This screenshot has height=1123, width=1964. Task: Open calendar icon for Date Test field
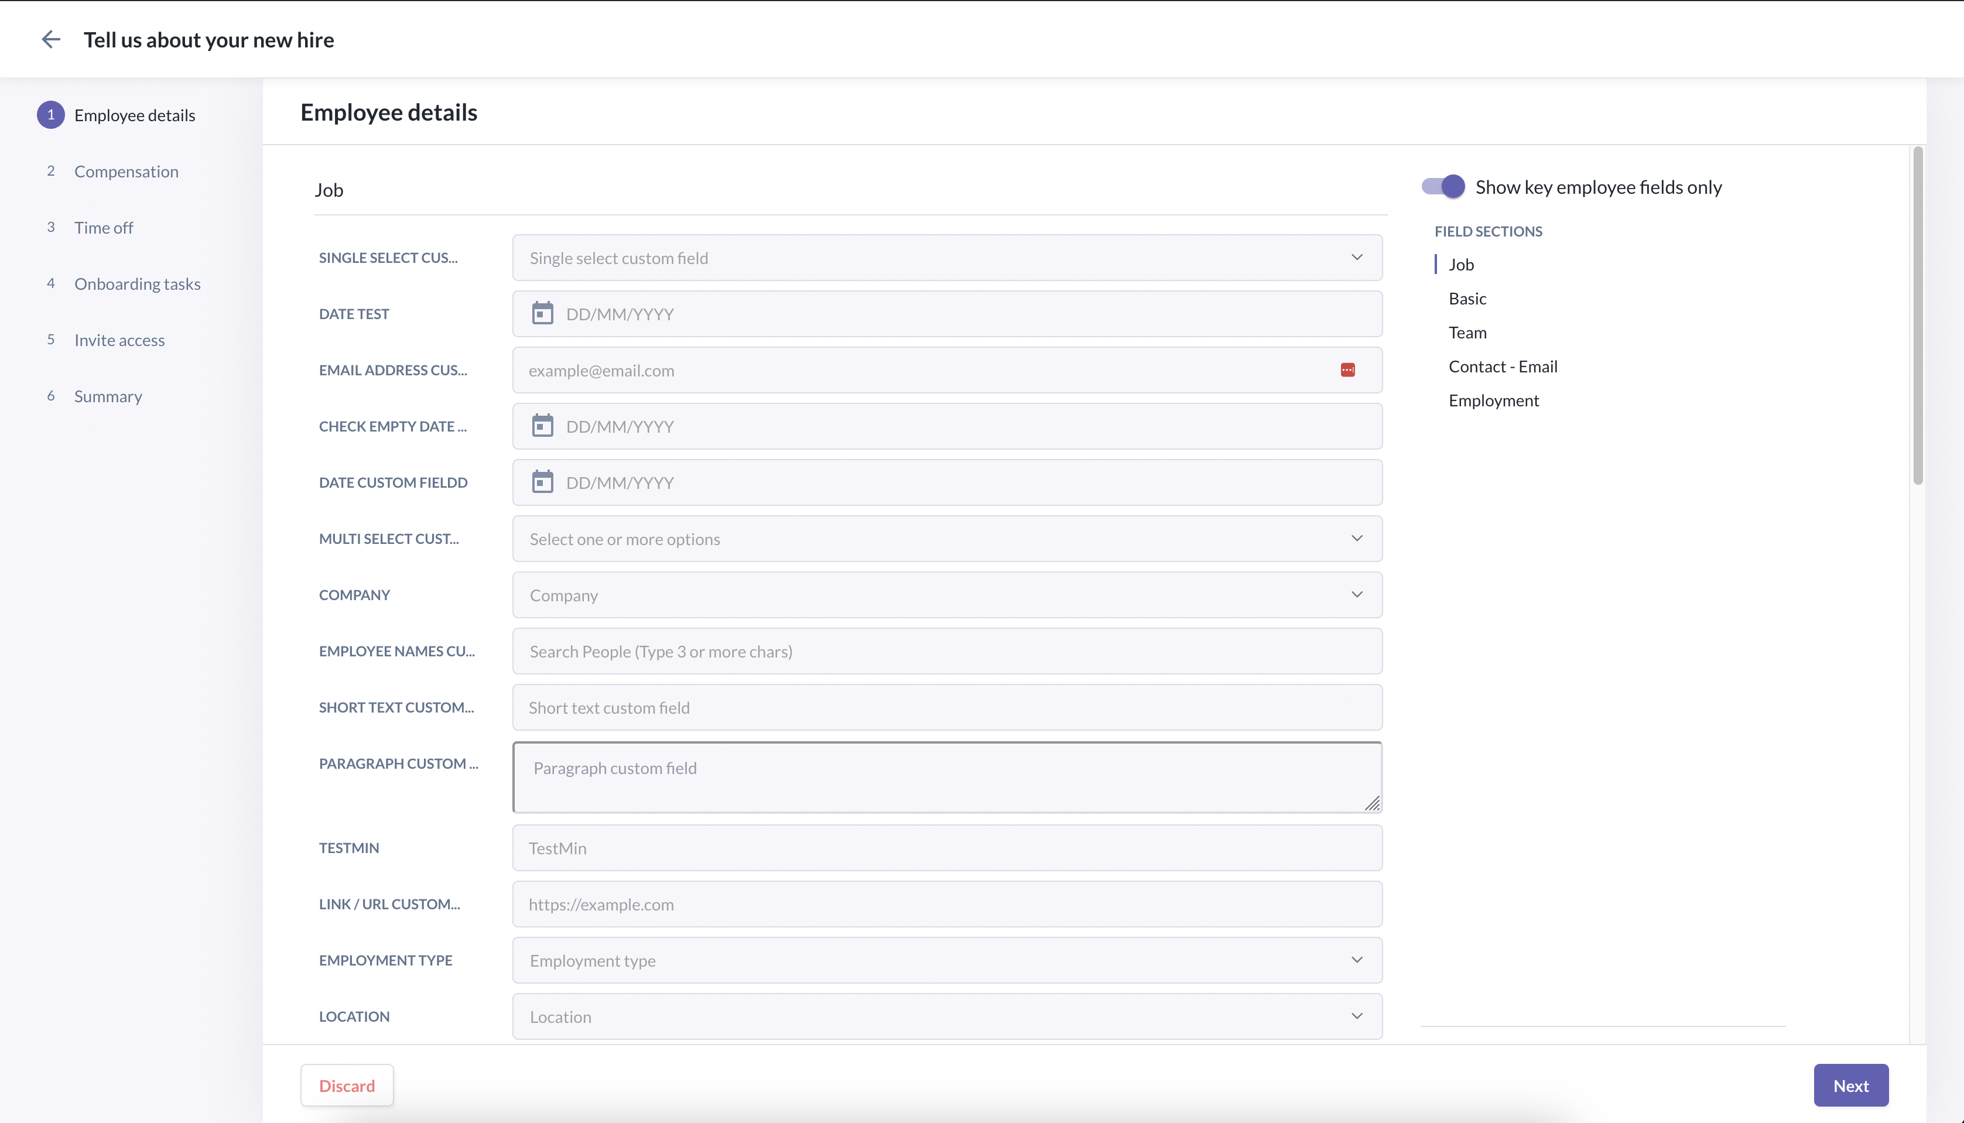(x=542, y=314)
